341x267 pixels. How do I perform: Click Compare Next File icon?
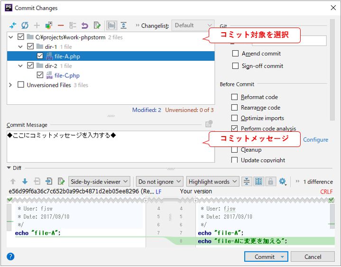click(x=49, y=181)
